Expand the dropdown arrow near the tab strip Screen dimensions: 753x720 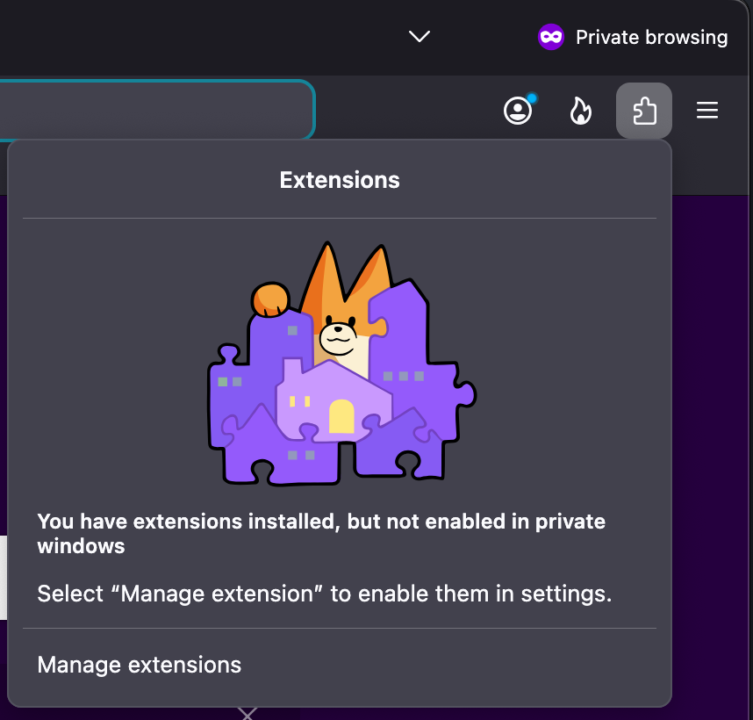419,37
